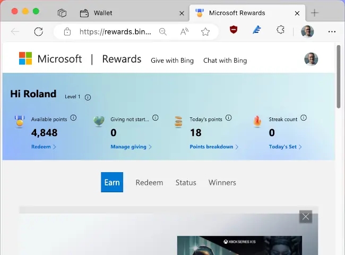The image size is (345, 255).
Task: Open the browser profile avatar
Action: coord(307,31)
